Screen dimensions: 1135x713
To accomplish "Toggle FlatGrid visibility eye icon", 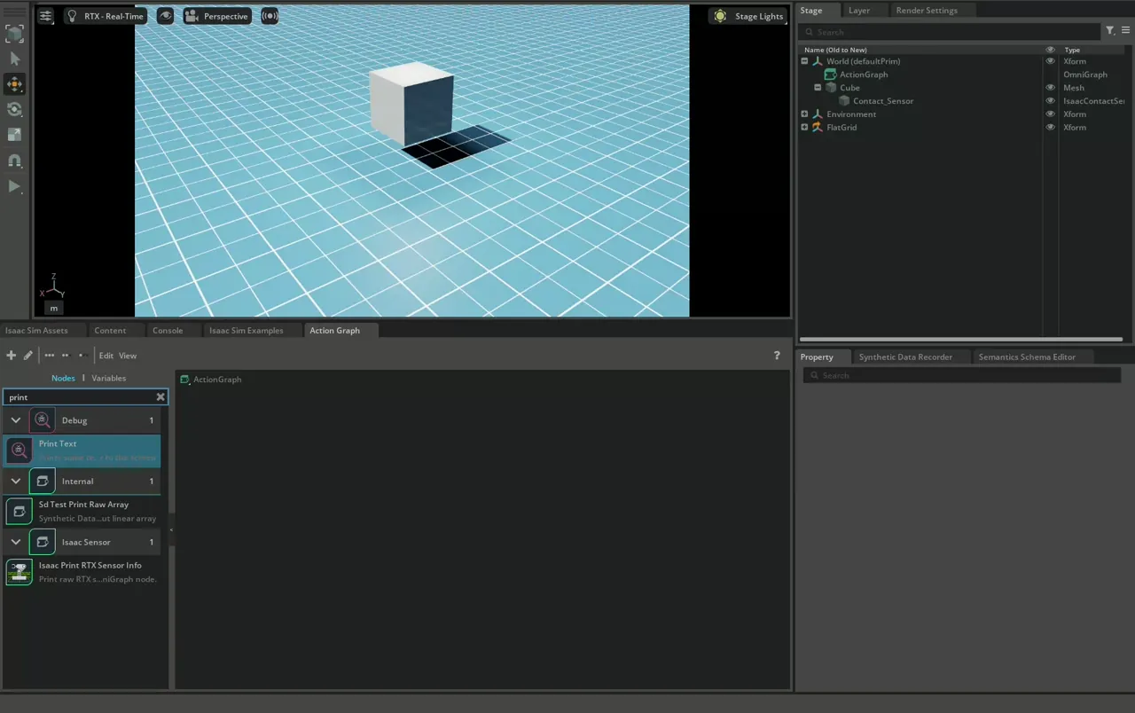I will (1051, 128).
